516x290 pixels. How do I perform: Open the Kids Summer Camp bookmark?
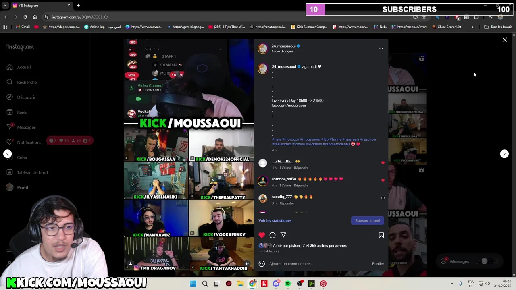(309, 27)
